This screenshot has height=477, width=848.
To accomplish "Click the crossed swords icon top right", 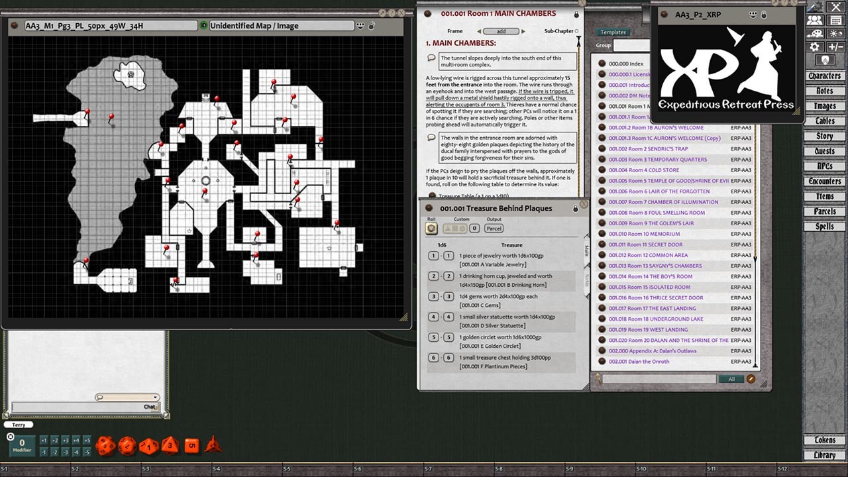I will [x=835, y=7].
